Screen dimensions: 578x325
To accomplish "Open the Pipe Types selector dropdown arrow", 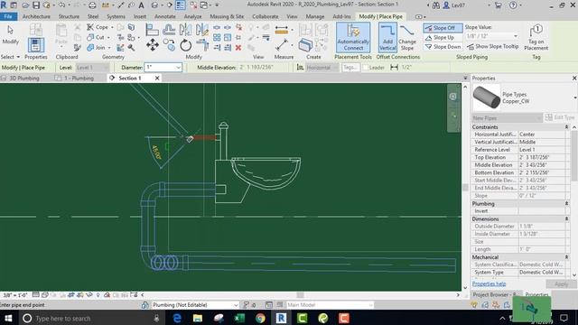I will tap(575, 97).
